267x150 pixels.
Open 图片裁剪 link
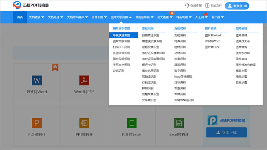click(x=241, y=47)
